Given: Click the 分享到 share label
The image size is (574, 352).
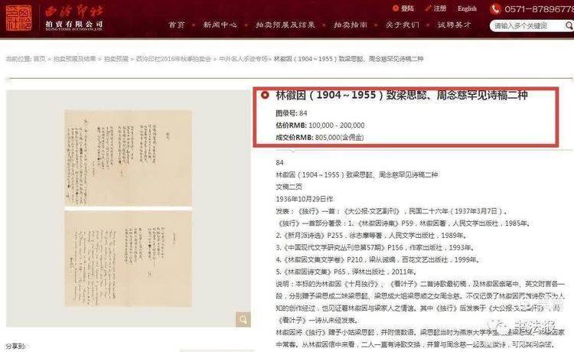Looking at the screenshot, I should [16, 346].
